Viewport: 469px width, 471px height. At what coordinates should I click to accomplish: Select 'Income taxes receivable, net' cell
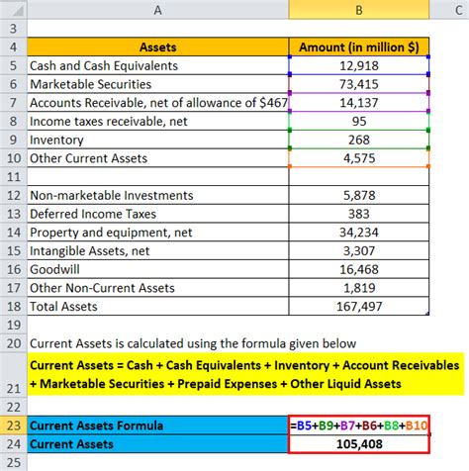point(157,121)
